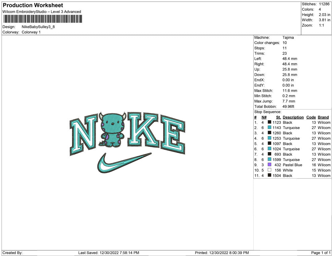Screen dimensions: 333x256
Task: Click stitch count '1599' in stop 8
Action: point(277,160)
